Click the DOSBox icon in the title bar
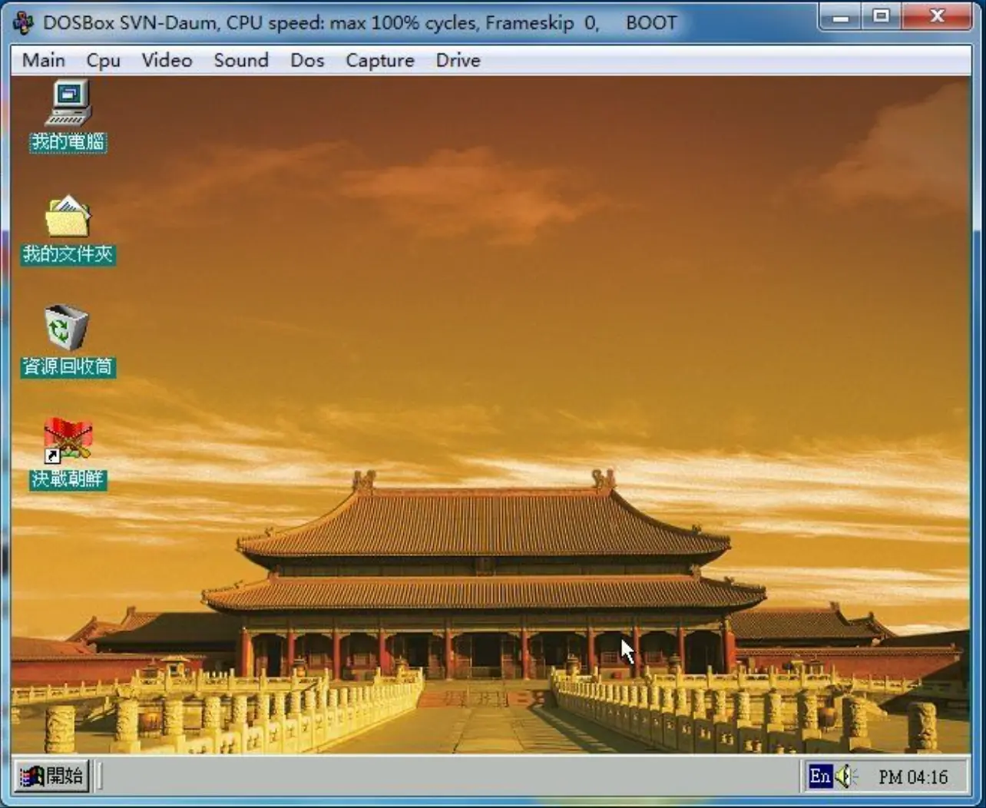The width and height of the screenshot is (986, 808). (23, 22)
